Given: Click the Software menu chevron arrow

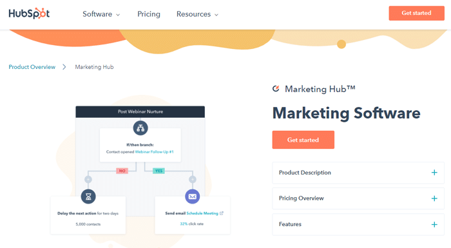Looking at the screenshot, I should click(x=118, y=15).
